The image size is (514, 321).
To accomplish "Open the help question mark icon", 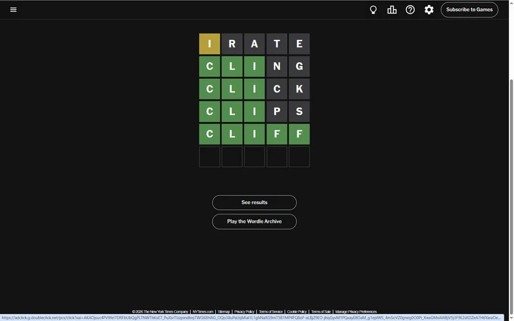I will [410, 10].
